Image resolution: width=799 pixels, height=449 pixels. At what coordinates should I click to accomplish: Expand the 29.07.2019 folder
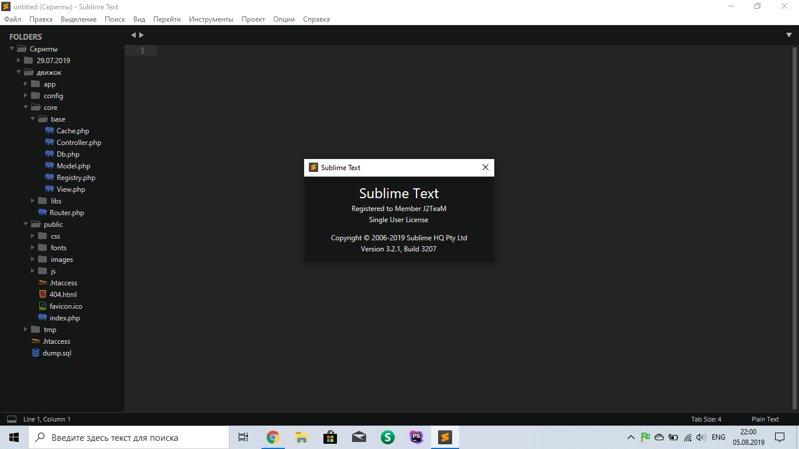click(19, 61)
